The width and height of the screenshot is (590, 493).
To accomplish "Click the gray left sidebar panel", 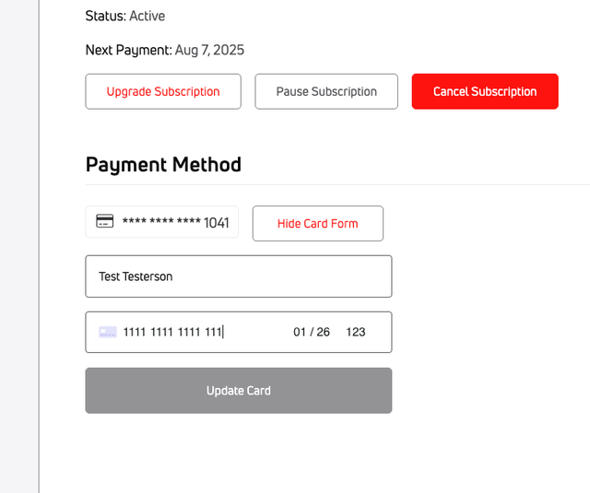I will [x=18, y=249].
